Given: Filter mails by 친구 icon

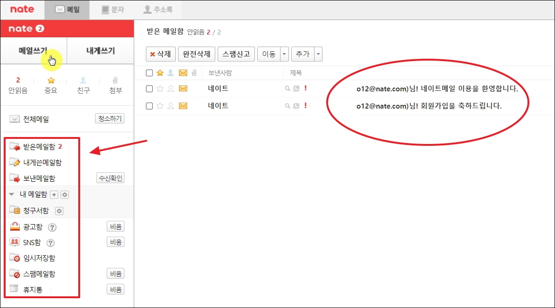Looking at the screenshot, I should [x=83, y=85].
